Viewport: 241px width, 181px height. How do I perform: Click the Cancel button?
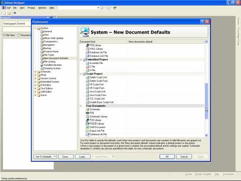tap(184, 156)
